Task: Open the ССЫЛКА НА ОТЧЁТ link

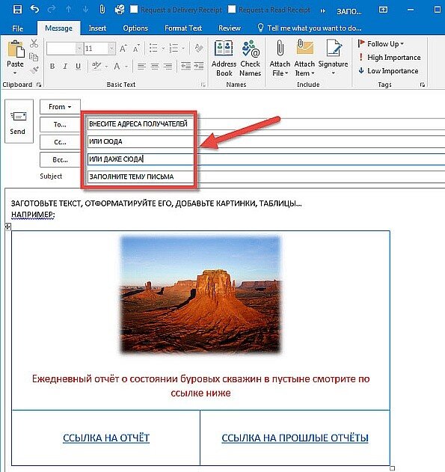Action: click(x=106, y=438)
